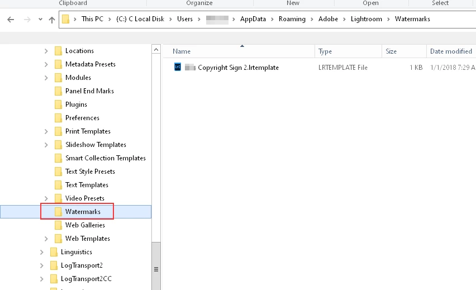Expand the LogTransport2 folder
Screen dimensions: 476x290
coord(41,265)
